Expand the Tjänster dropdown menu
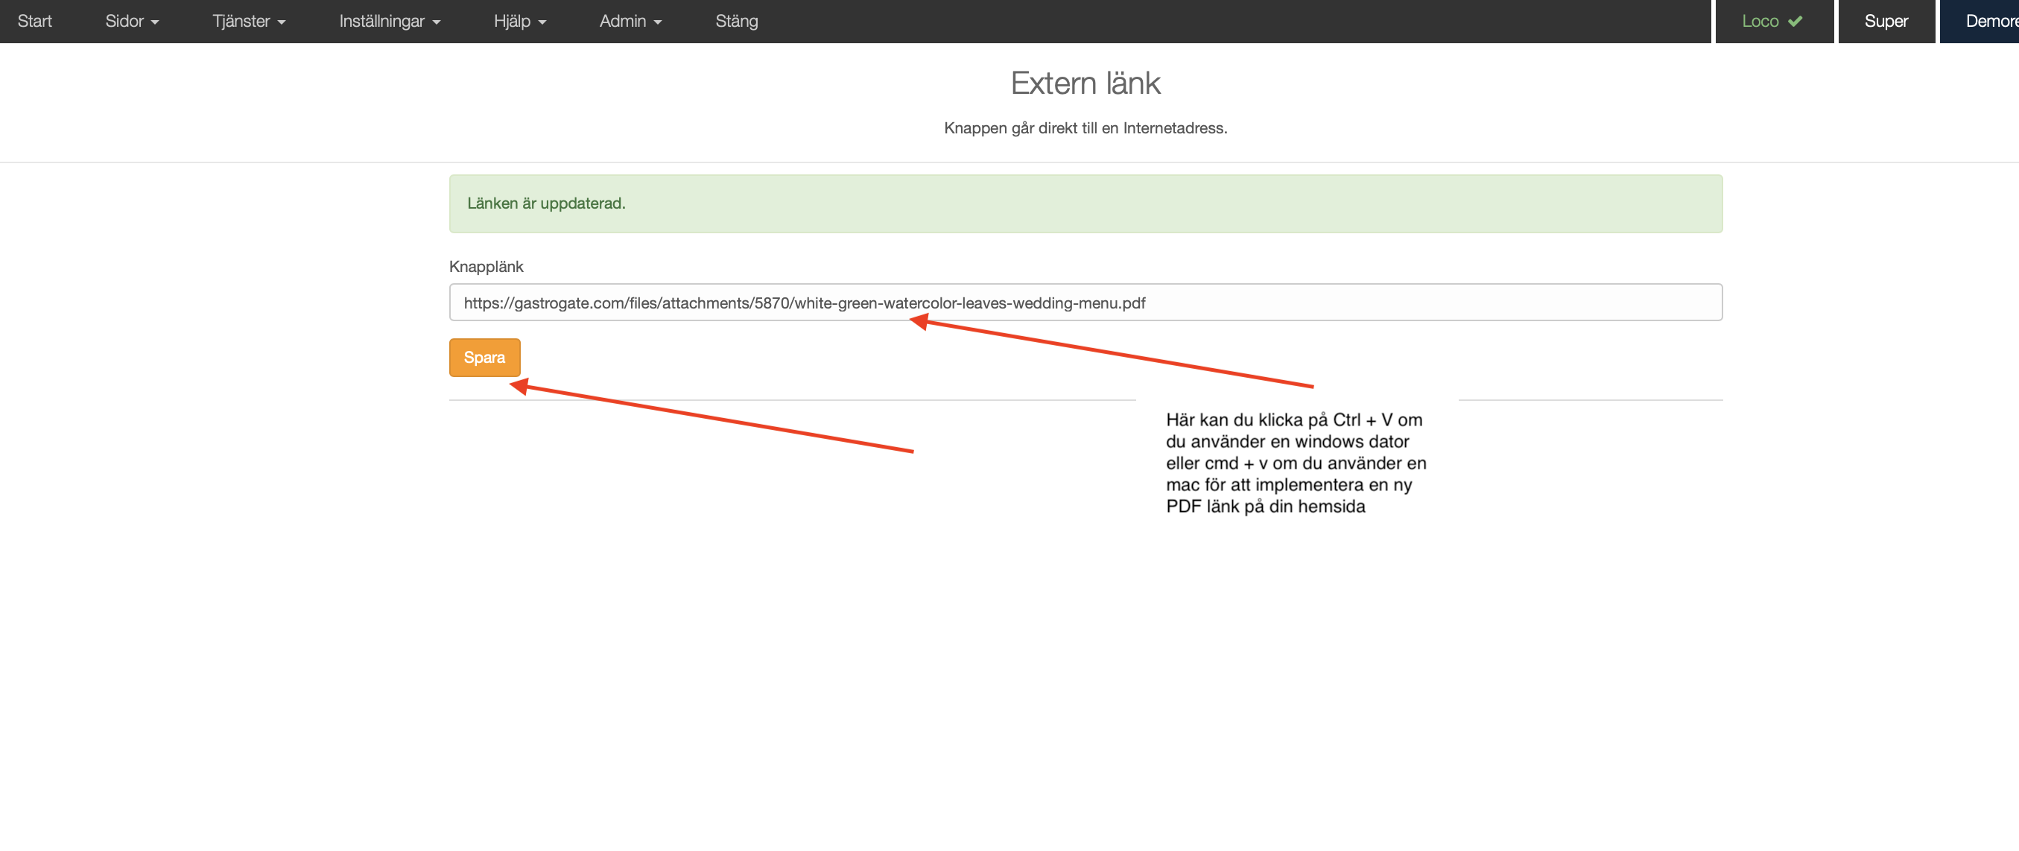This screenshot has width=2019, height=851. click(248, 21)
